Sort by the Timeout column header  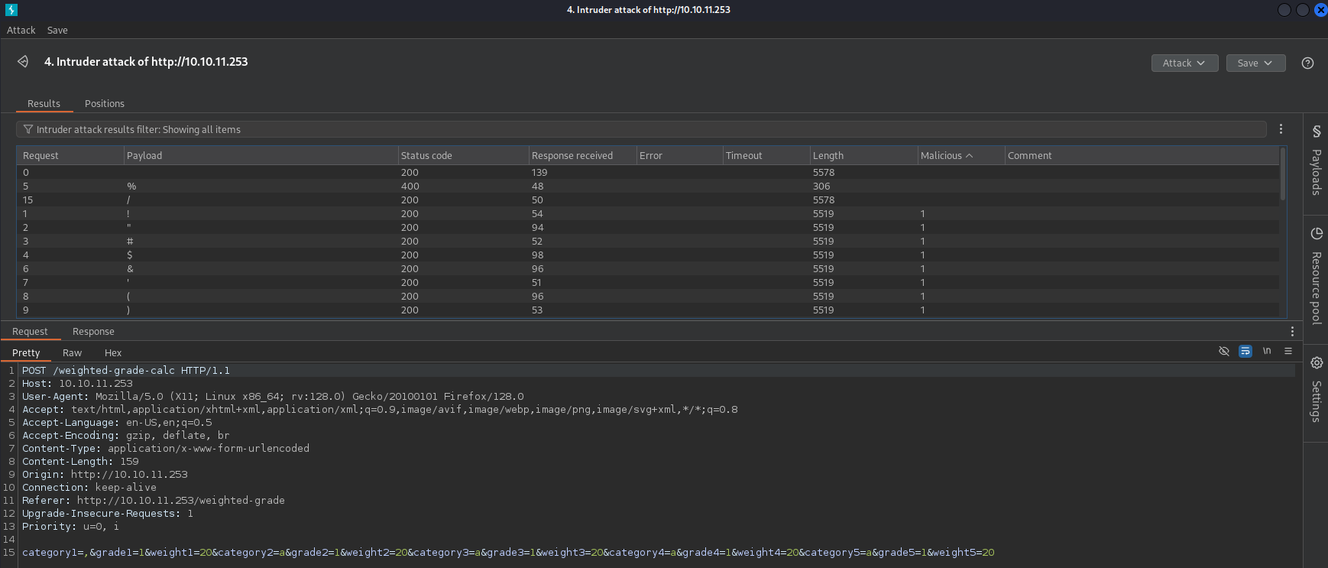coord(766,155)
